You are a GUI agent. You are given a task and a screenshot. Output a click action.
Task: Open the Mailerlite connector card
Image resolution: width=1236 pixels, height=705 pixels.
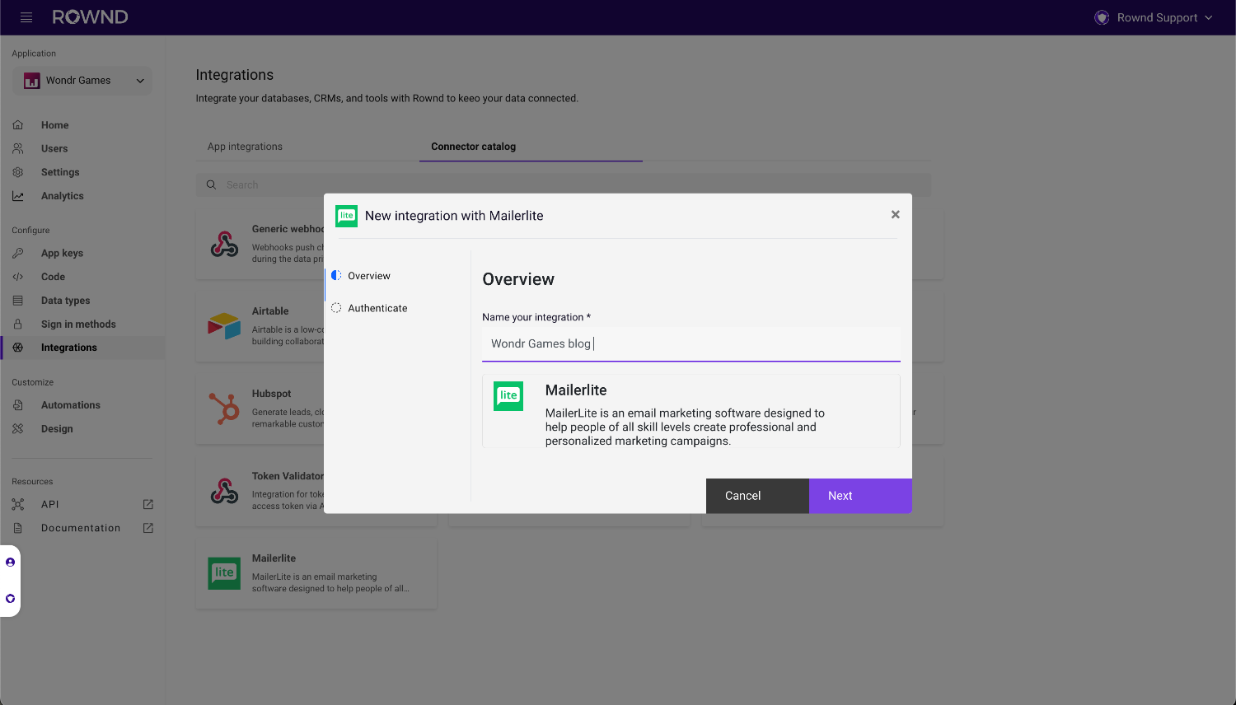click(x=316, y=574)
